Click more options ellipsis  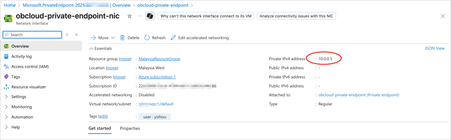(140, 16)
